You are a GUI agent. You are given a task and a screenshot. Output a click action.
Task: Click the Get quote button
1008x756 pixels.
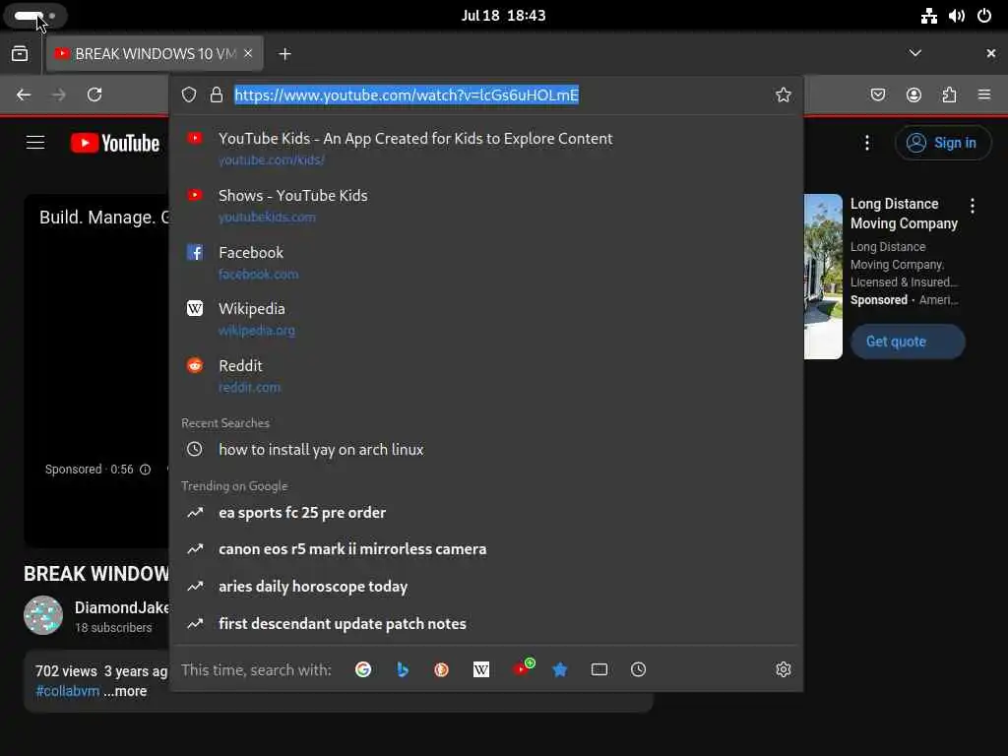coord(908,342)
